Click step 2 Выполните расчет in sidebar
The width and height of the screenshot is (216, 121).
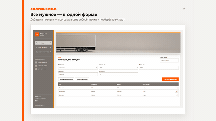(x=41, y=66)
